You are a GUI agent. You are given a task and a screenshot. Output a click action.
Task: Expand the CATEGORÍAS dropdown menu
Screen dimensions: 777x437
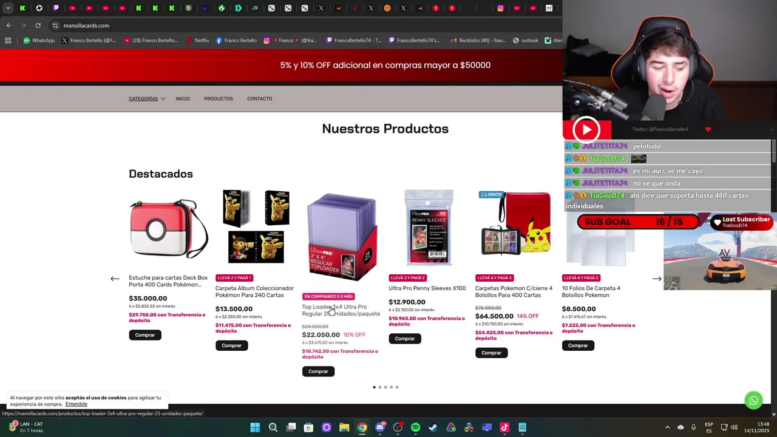click(147, 99)
